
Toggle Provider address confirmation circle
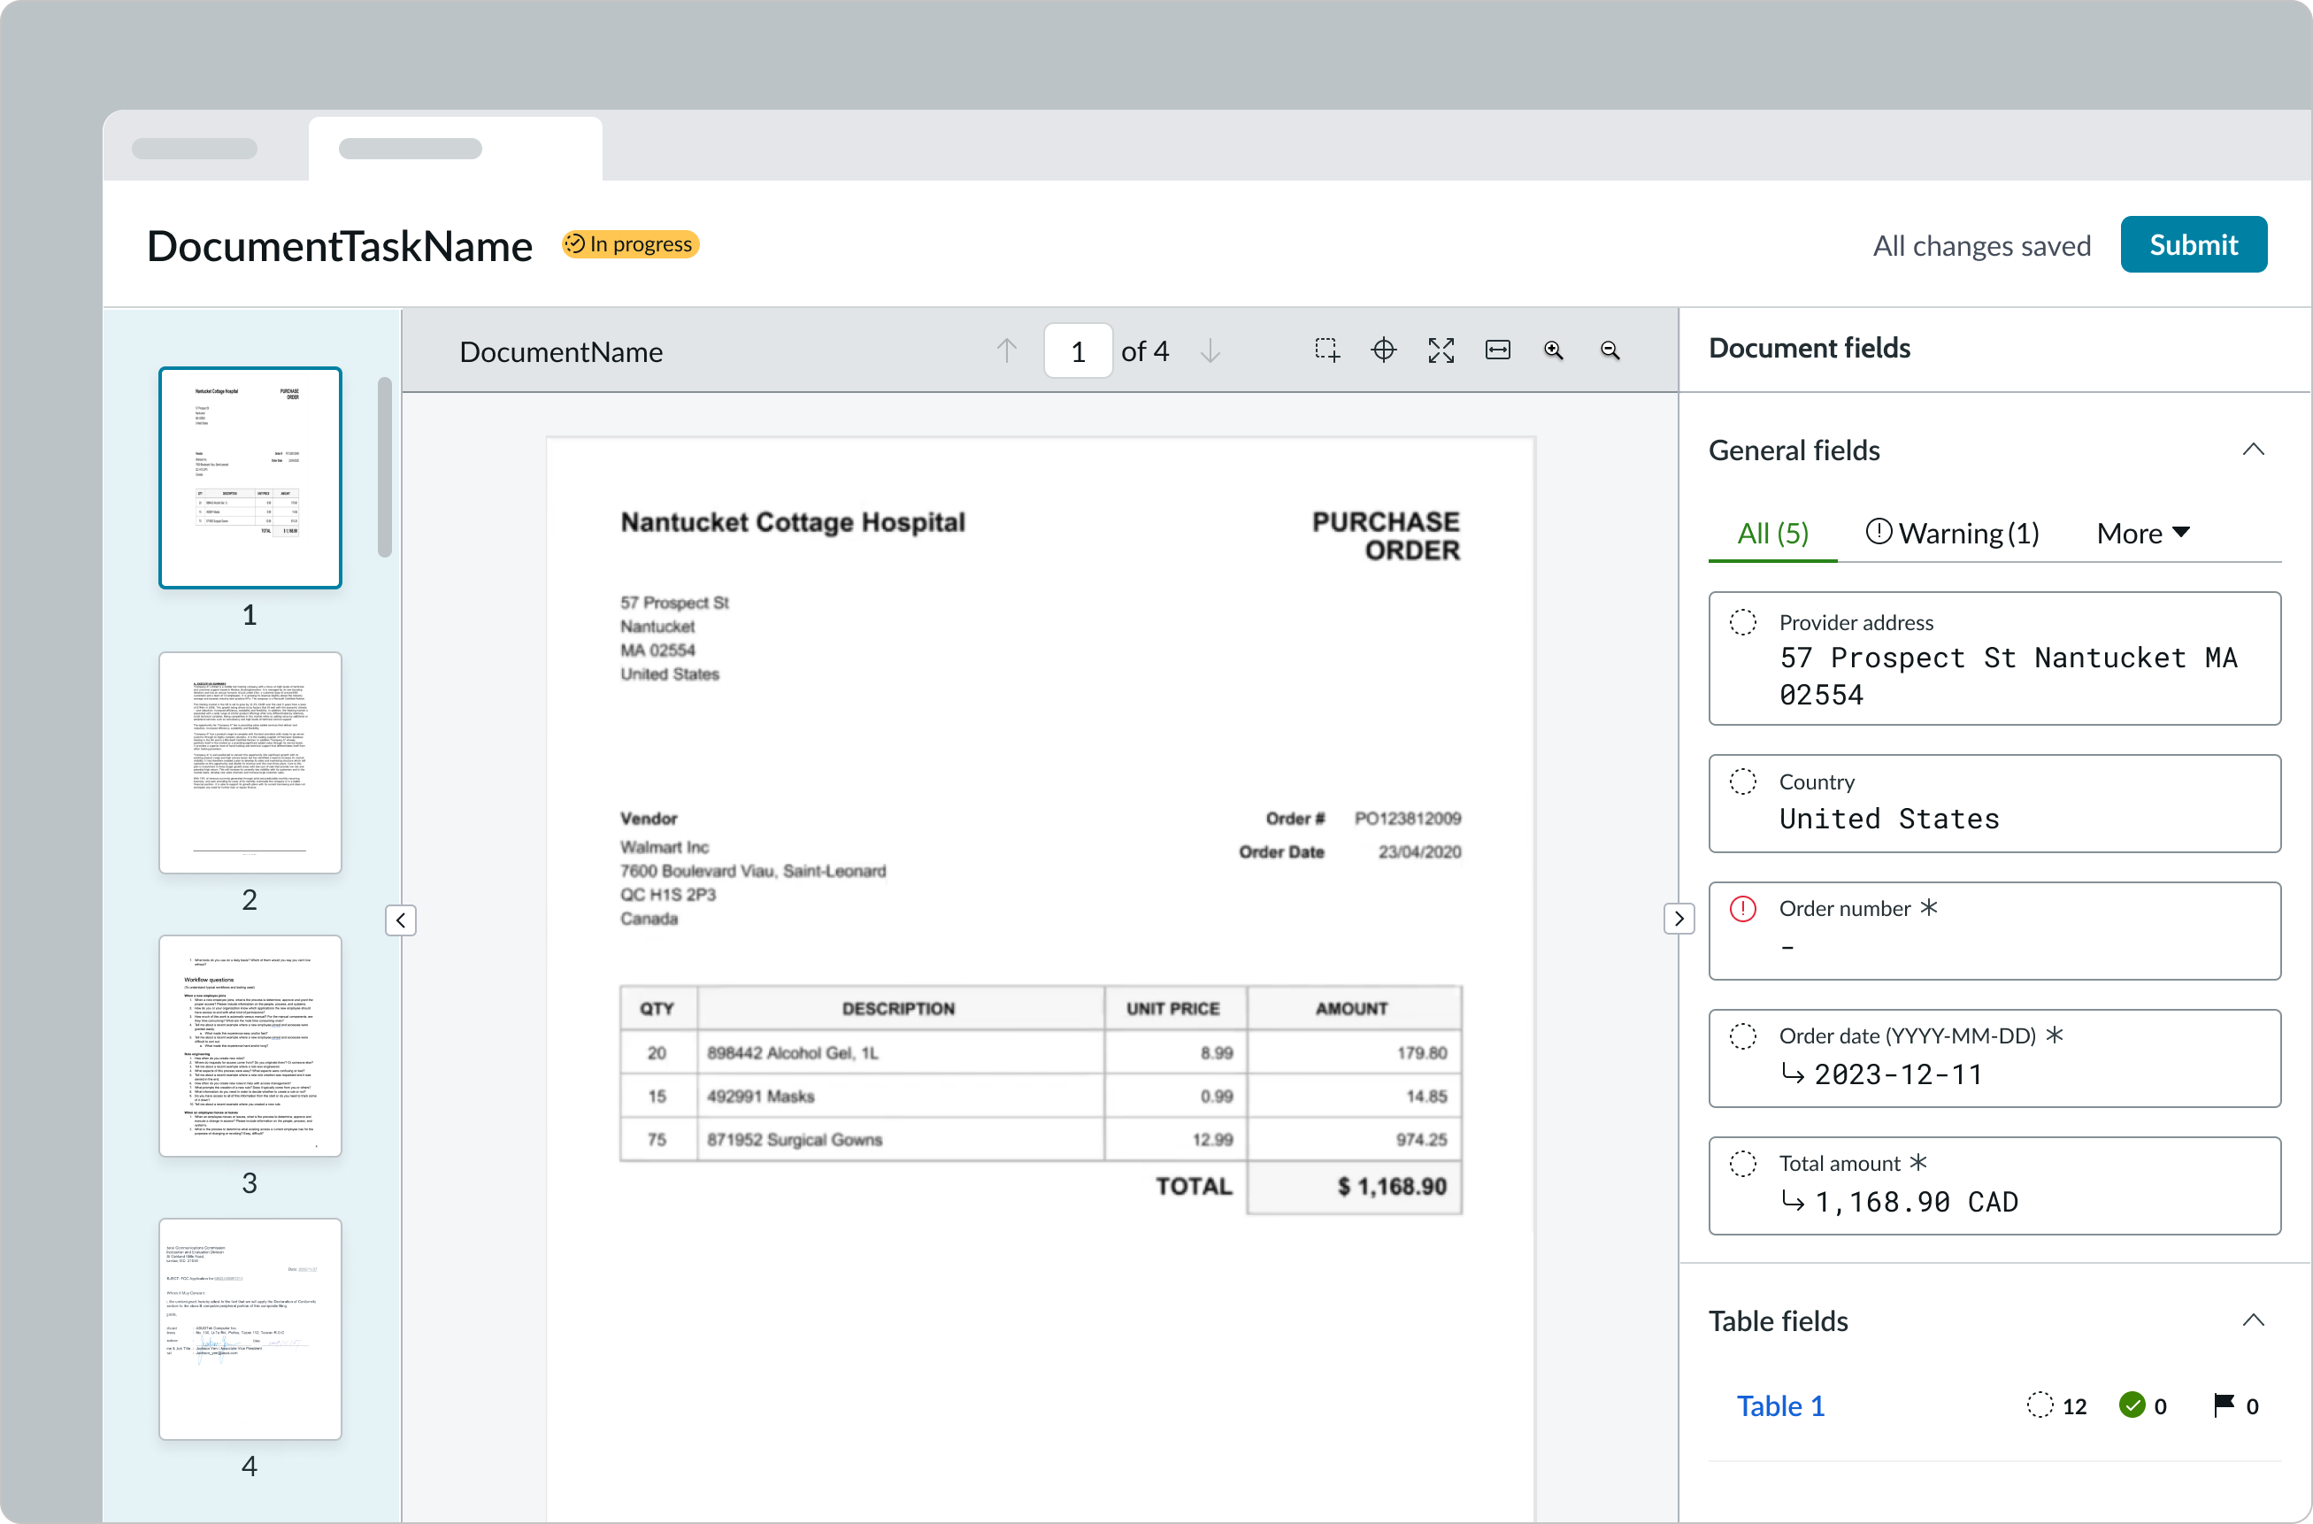[1742, 622]
